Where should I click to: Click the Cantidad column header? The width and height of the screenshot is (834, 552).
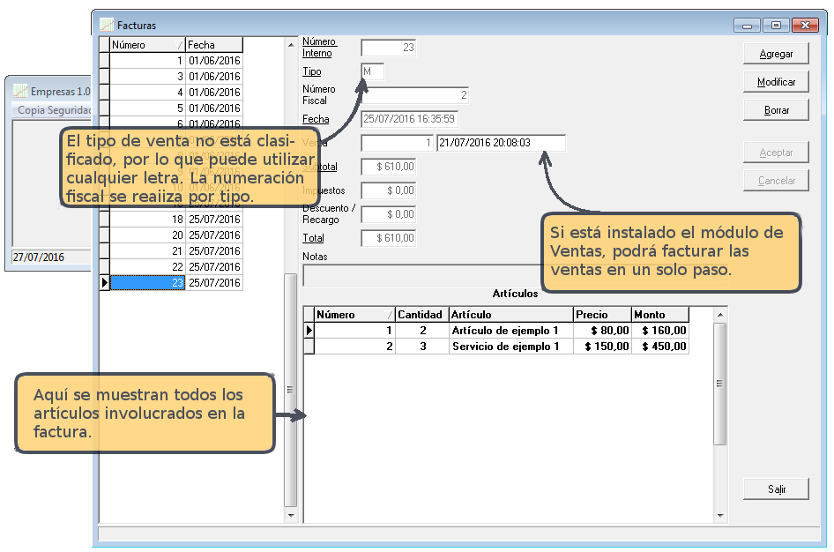click(x=421, y=314)
